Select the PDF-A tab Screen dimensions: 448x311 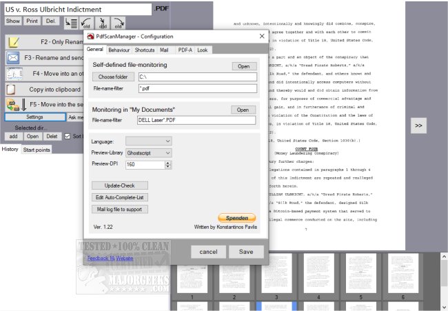tap(185, 50)
